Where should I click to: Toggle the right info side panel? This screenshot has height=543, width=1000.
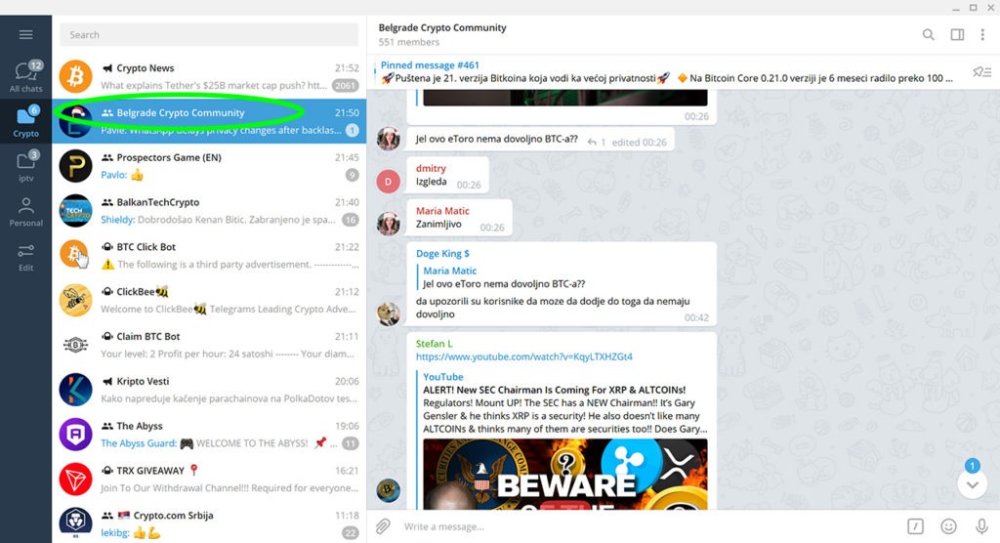(957, 35)
